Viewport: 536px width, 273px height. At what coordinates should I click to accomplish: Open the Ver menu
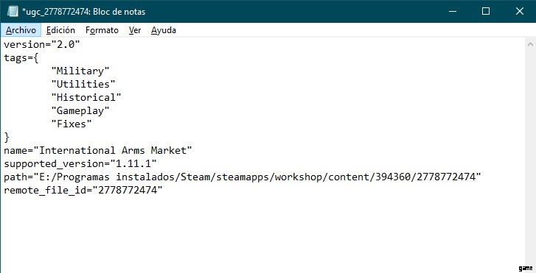click(x=135, y=30)
